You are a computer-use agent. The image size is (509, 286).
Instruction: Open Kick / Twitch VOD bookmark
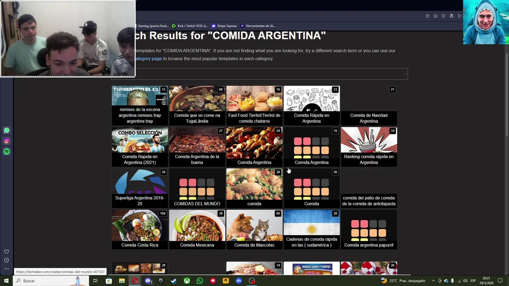(190, 26)
